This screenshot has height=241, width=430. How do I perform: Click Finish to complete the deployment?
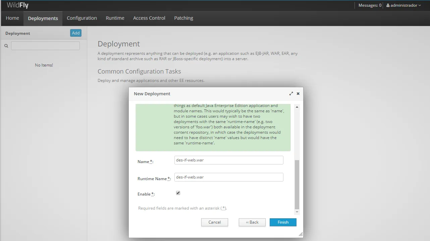(283, 222)
